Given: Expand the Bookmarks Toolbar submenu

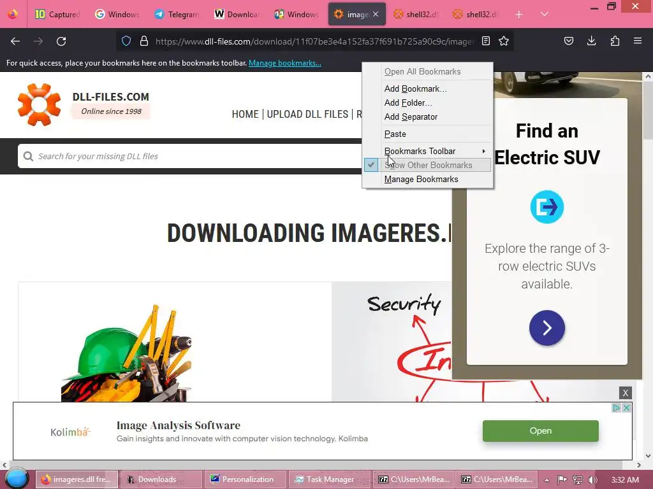Looking at the screenshot, I should click(427, 151).
